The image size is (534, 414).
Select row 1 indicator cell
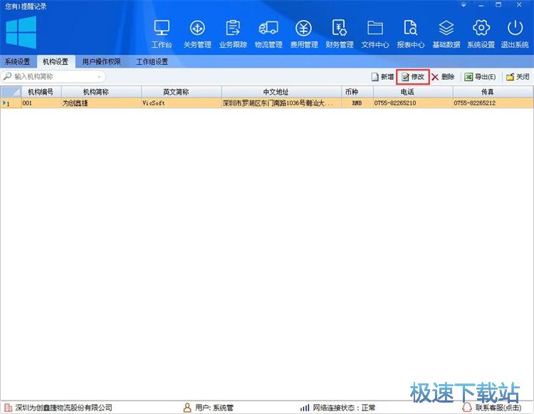[x=11, y=103]
